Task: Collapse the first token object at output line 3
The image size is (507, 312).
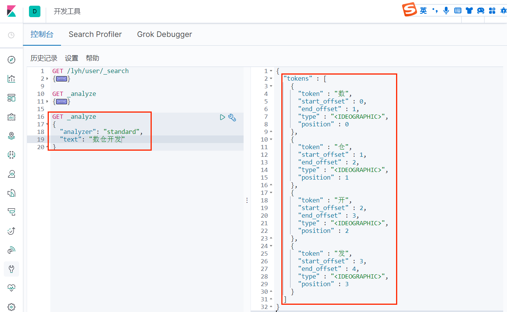Action: (271, 86)
